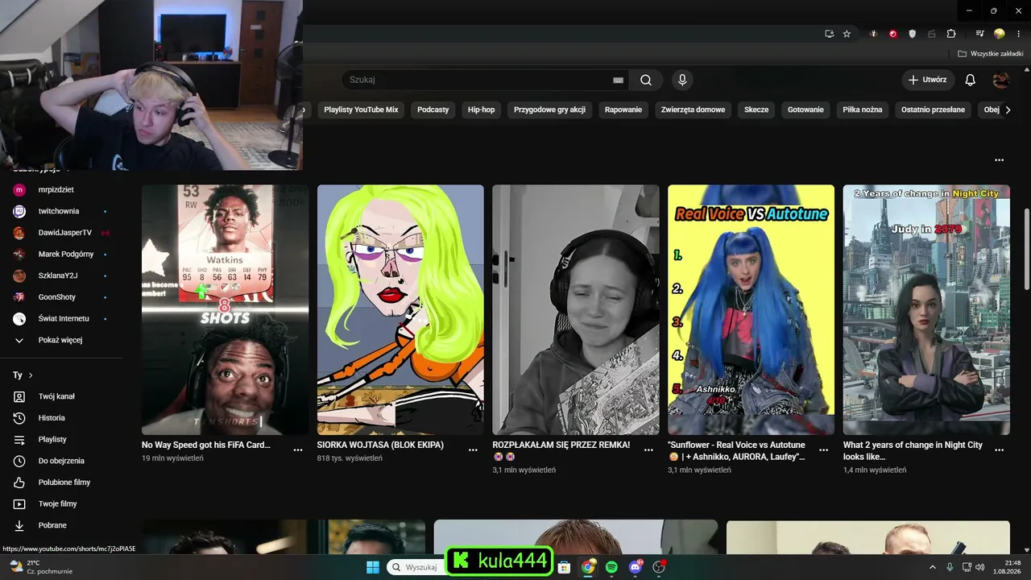The width and height of the screenshot is (1031, 580).
Task: Search YouTube with the magnifier button
Action: click(646, 80)
